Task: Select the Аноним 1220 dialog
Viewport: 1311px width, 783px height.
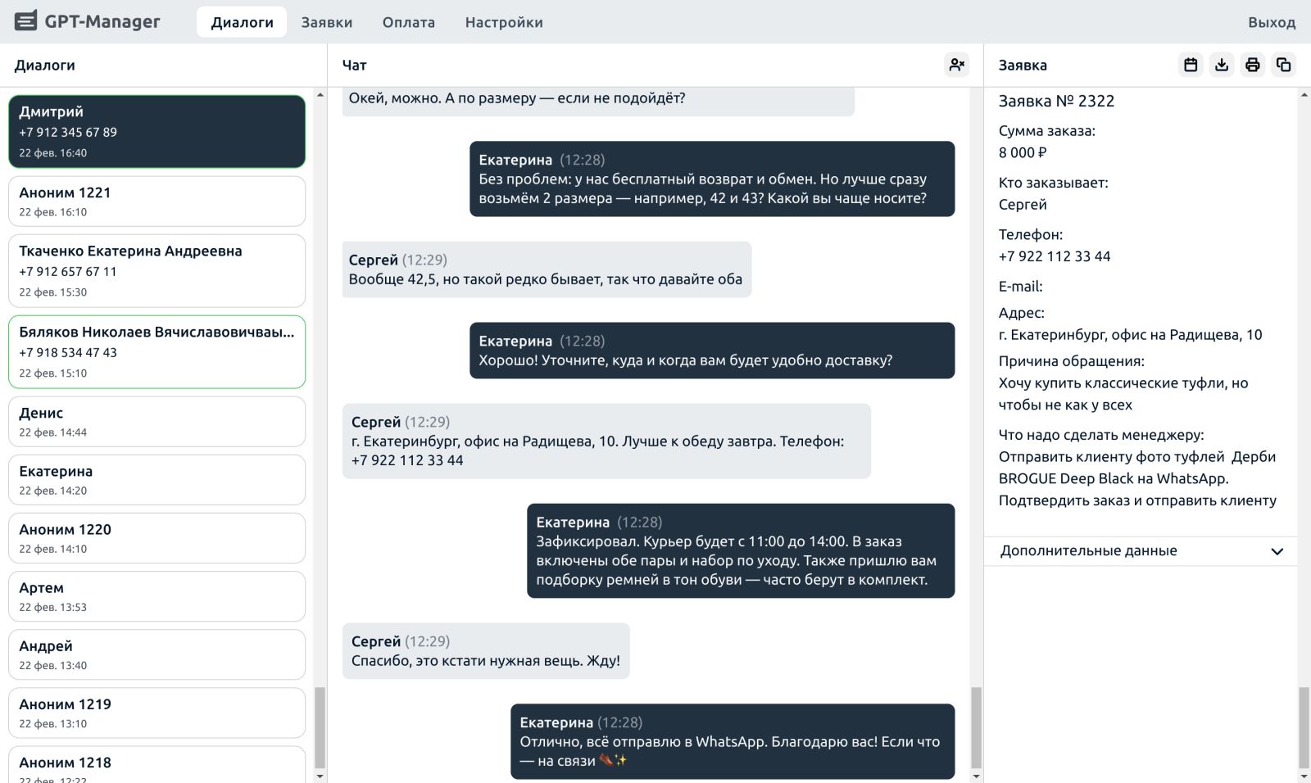Action: [x=157, y=538]
